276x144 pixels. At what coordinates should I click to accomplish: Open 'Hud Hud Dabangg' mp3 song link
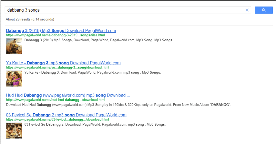click(68, 95)
